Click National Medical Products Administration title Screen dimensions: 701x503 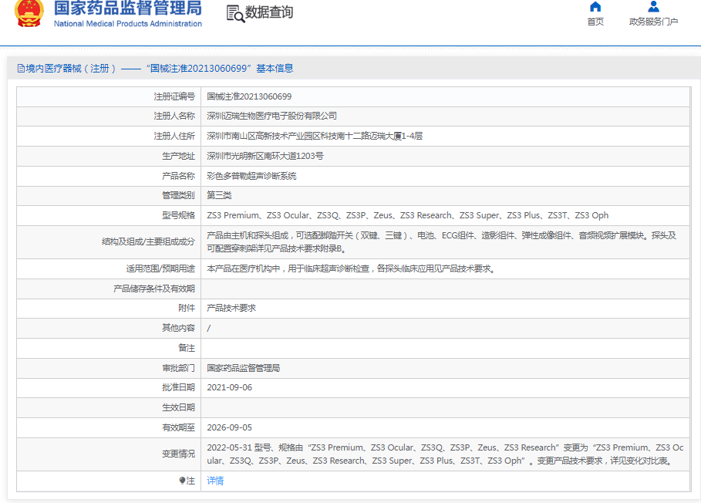click(x=128, y=24)
